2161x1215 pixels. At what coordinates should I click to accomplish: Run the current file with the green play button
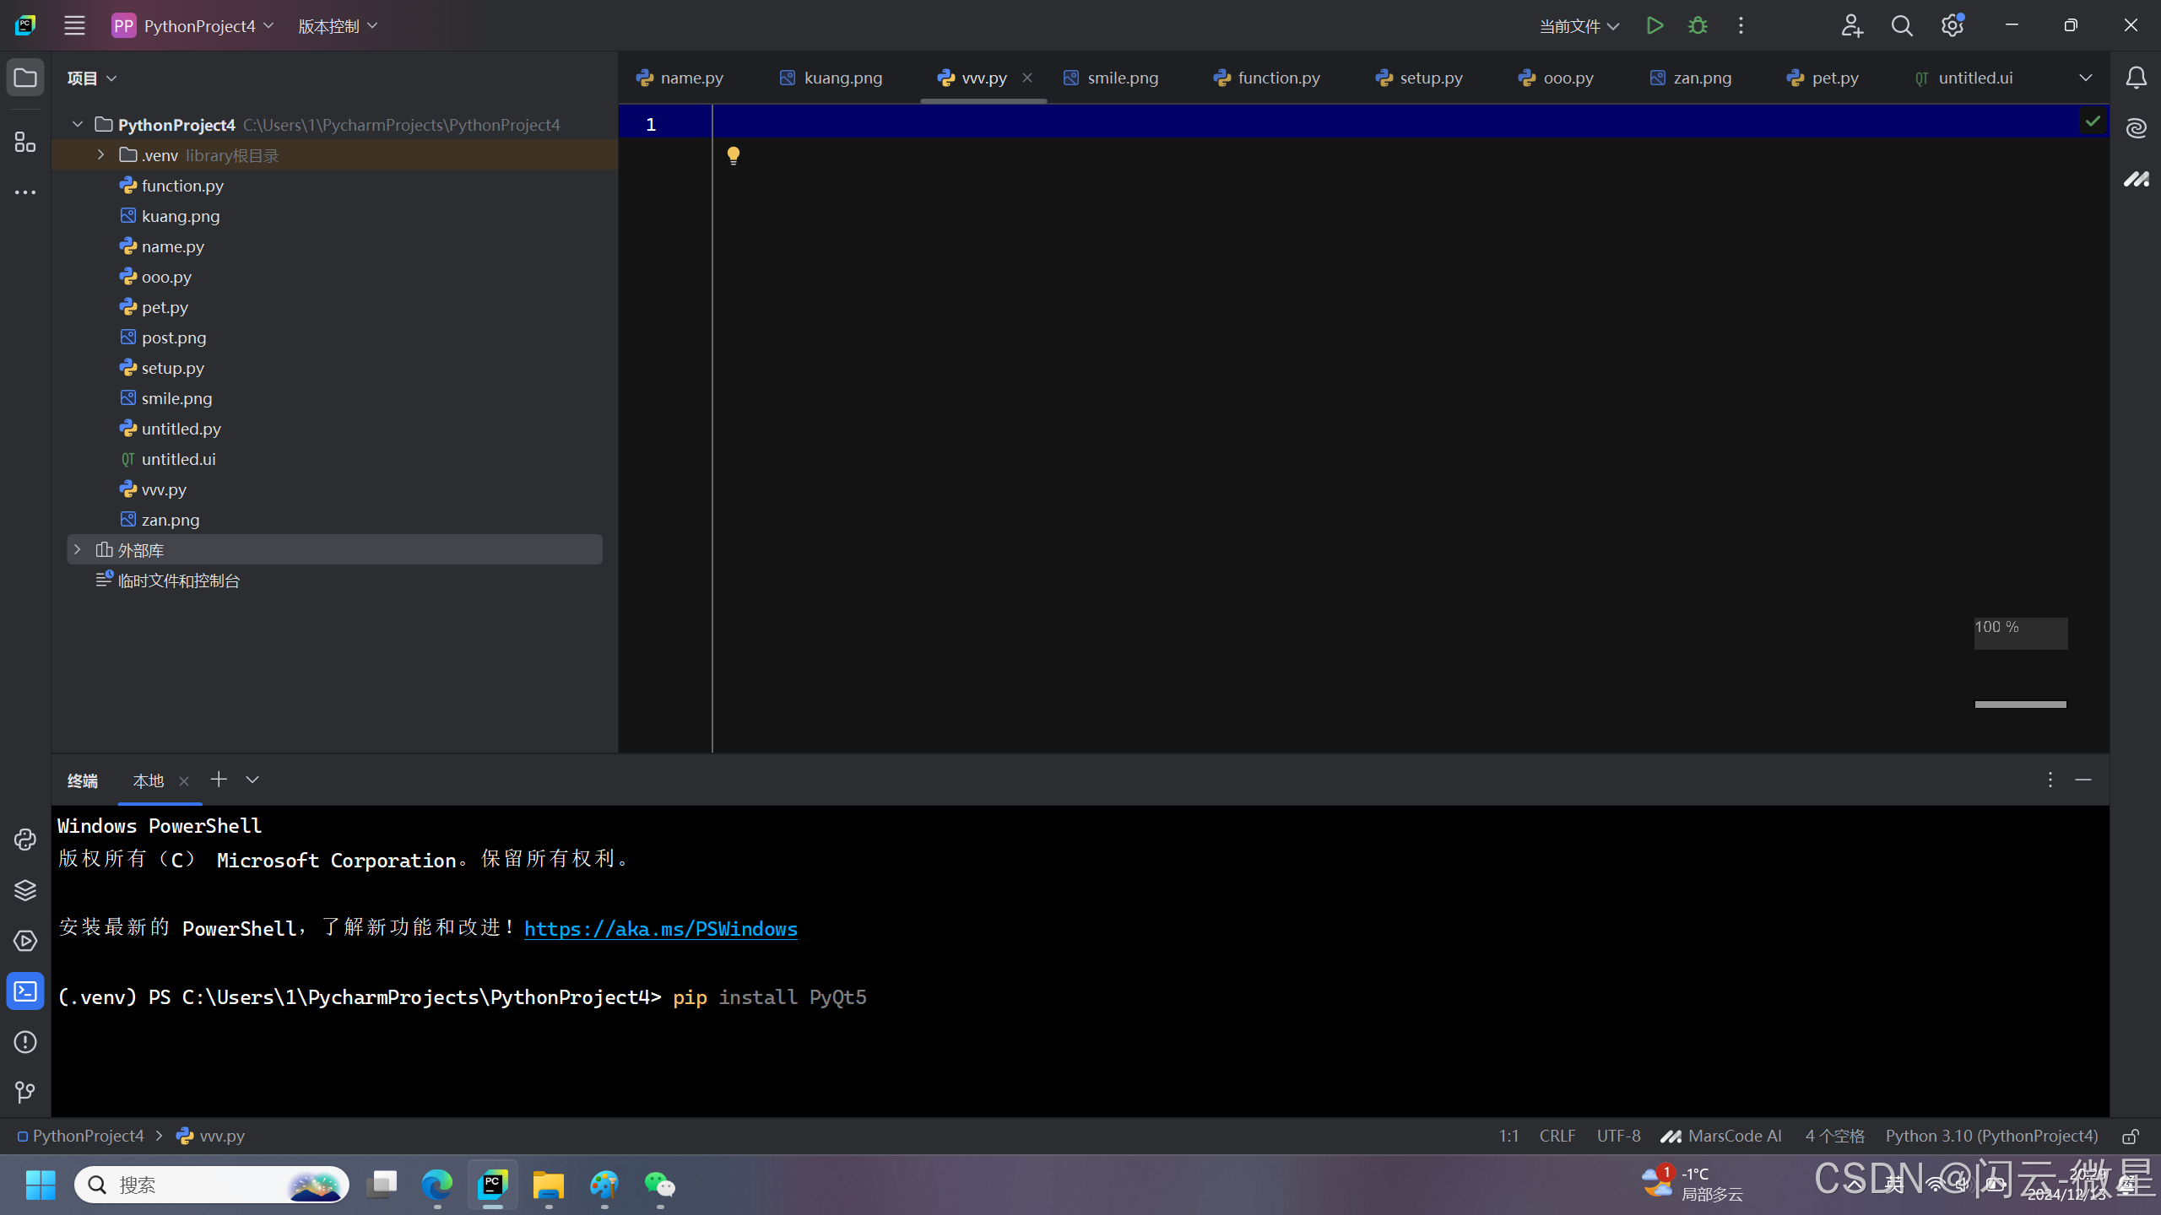[1655, 25]
